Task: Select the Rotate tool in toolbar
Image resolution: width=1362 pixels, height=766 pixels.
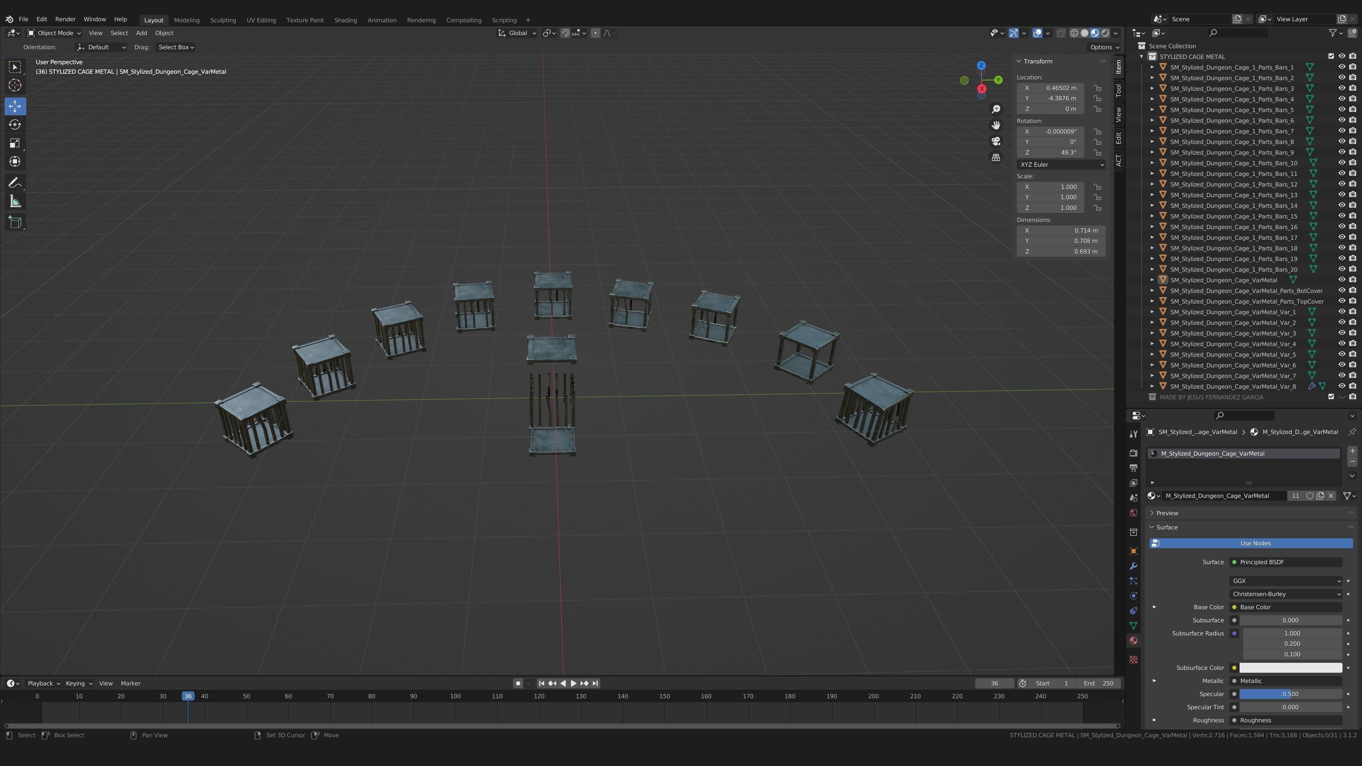Action: 15,125
